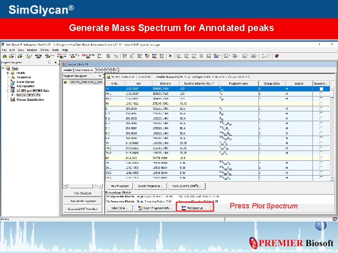Select the Annotated Peaks tab
The width and height of the screenshot is (338, 253).
pos(107,70)
